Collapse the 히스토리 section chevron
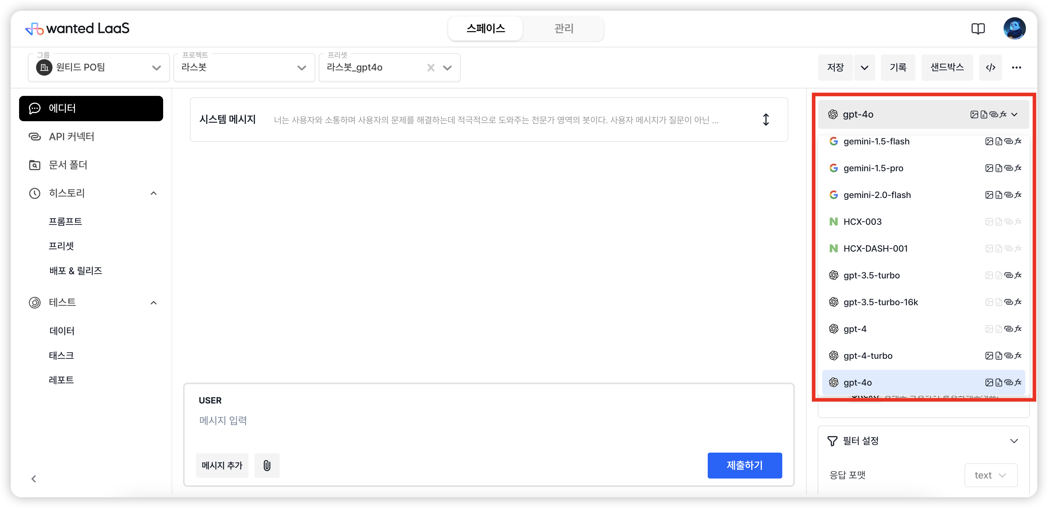This screenshot has width=1048, height=508. pyautogui.click(x=153, y=193)
